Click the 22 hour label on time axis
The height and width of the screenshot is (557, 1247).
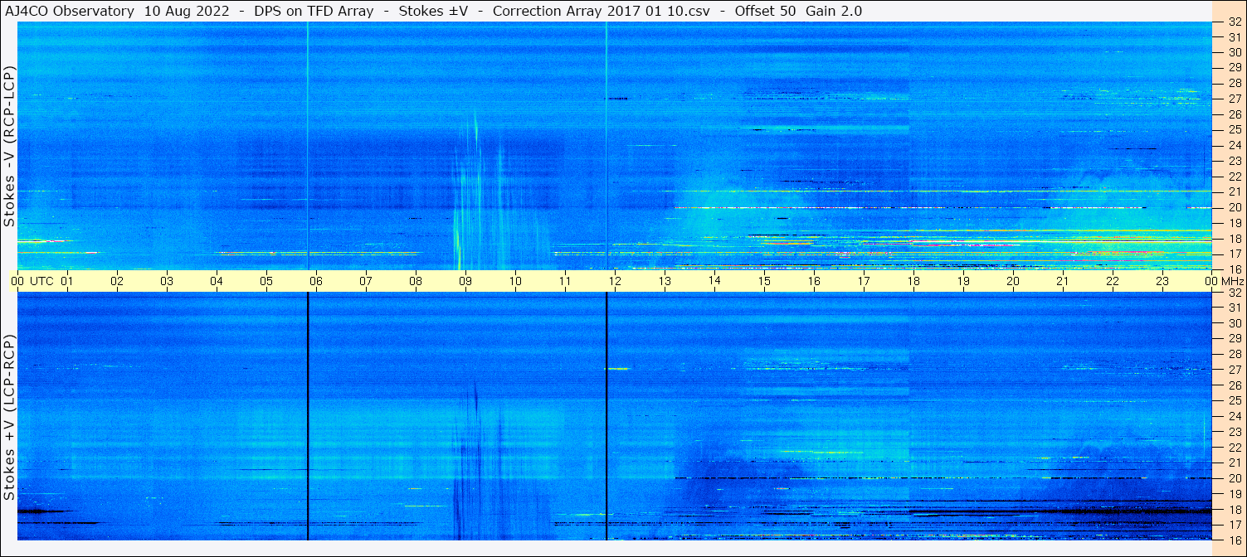click(1113, 281)
